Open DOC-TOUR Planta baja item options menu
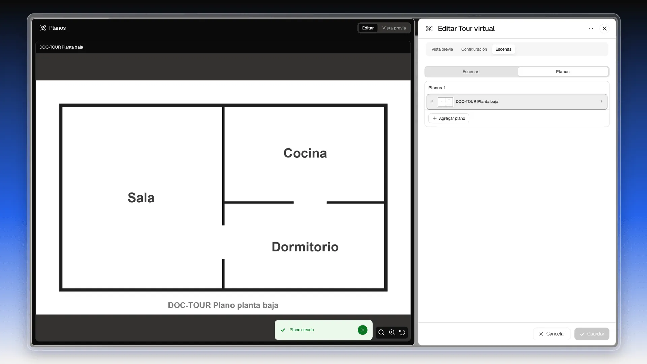The height and width of the screenshot is (364, 647). 602,102
